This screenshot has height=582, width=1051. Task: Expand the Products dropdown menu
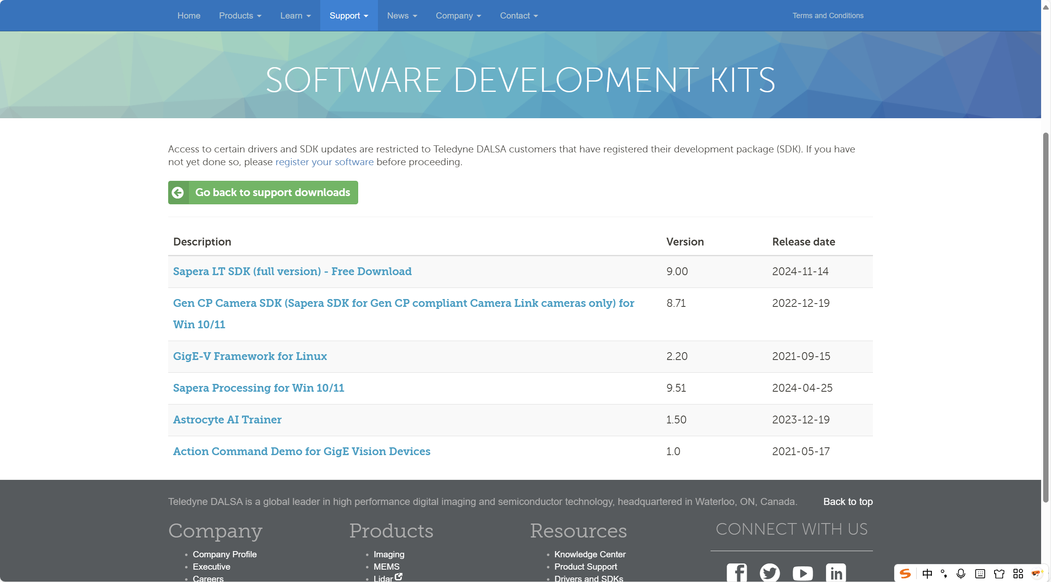[240, 16]
